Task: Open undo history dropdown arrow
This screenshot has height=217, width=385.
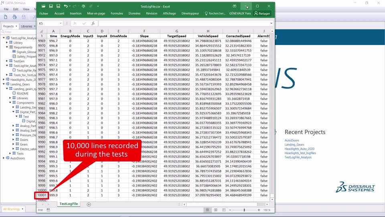Action: coord(70,6)
